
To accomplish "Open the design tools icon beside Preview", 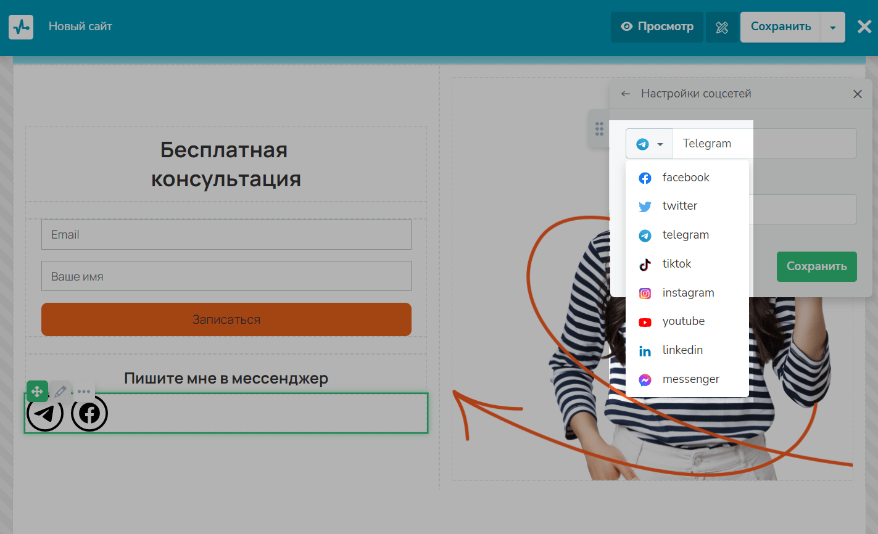I will pos(722,27).
